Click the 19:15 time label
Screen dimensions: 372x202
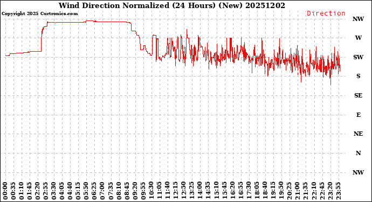tap(273, 191)
